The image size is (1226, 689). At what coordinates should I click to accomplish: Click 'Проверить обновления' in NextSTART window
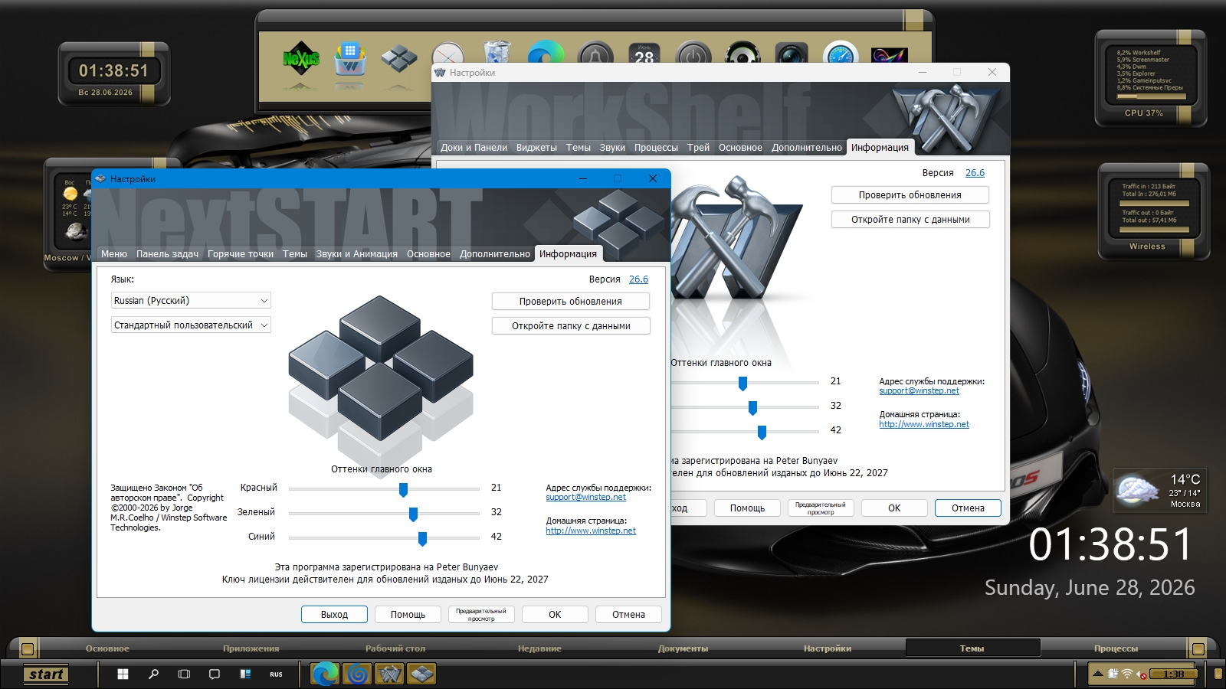pyautogui.click(x=571, y=302)
